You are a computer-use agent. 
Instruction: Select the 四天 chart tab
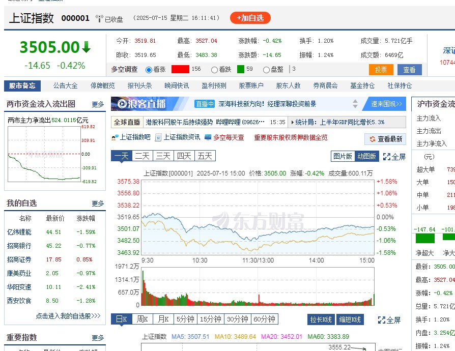pyautogui.click(x=184, y=156)
